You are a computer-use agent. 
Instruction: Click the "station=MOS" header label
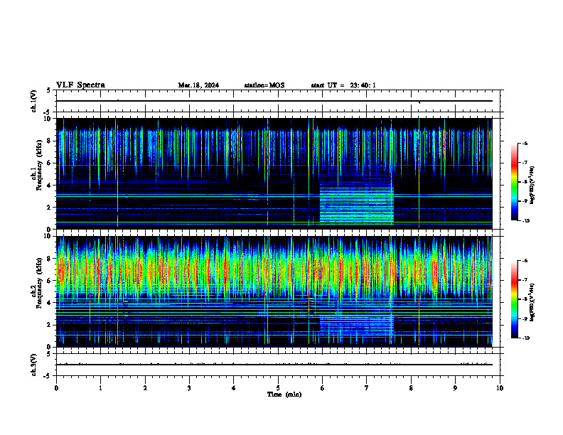264,85
